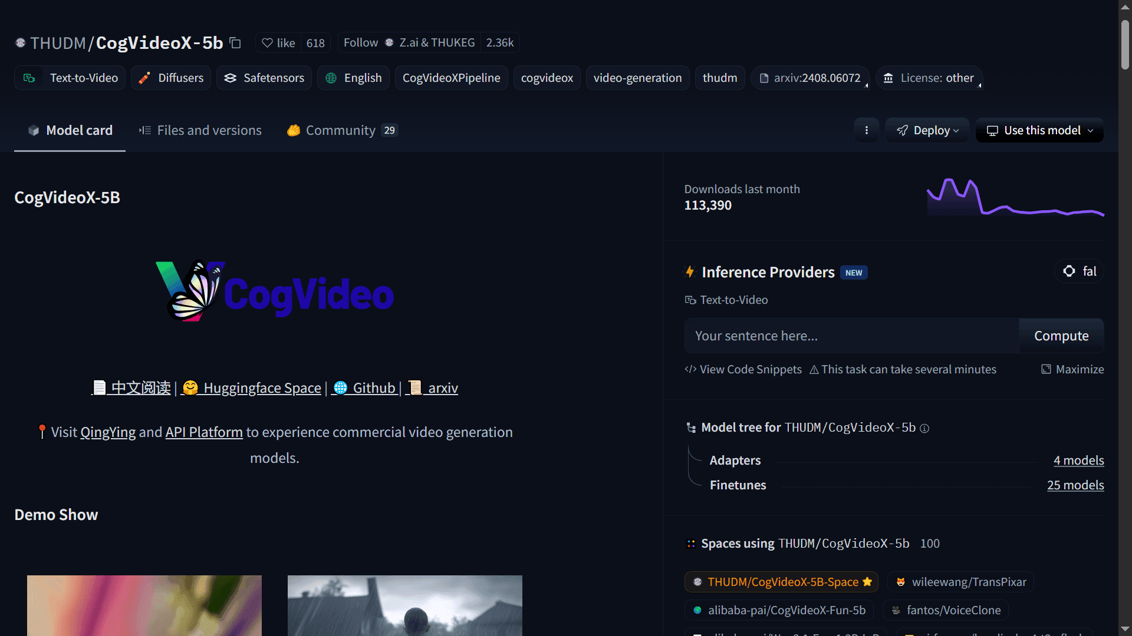
Task: Open the Deploy dropdown
Action: 927,130
